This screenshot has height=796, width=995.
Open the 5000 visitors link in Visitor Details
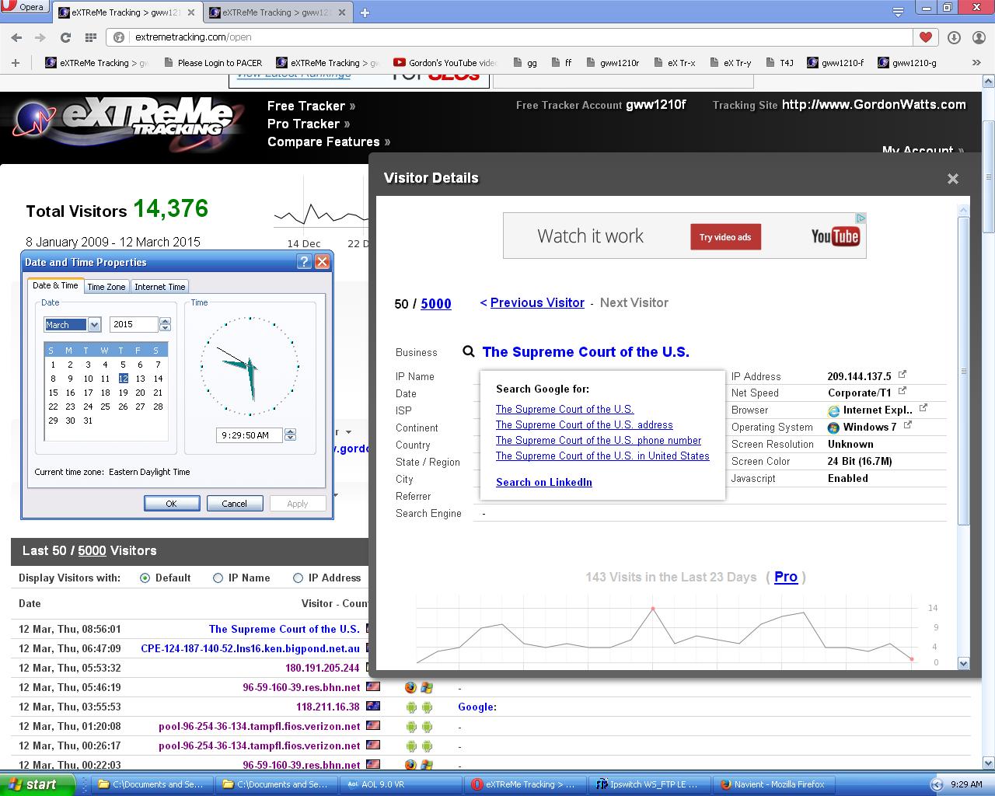tap(436, 304)
